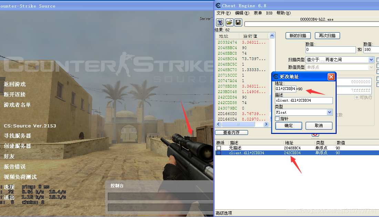Viewport: 379px width, 217px height.
Task: Open the 数值类型 value type dropdown
Action: [x=371, y=67]
